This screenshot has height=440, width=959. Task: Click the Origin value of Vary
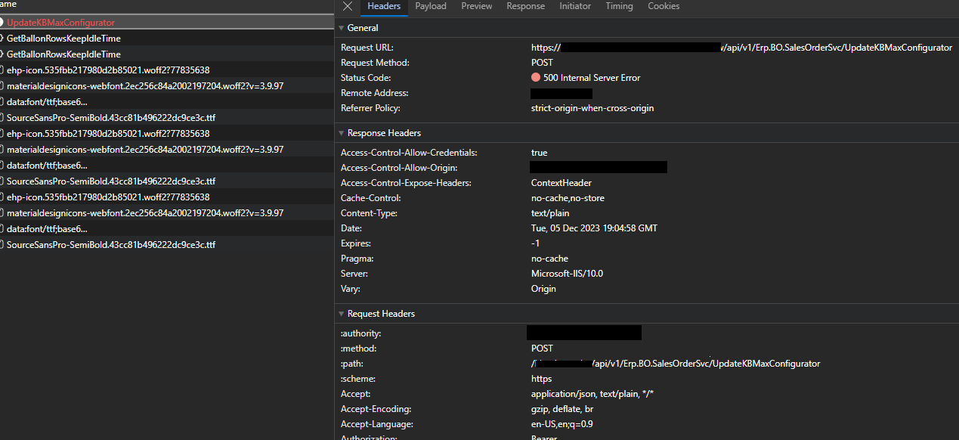click(543, 289)
